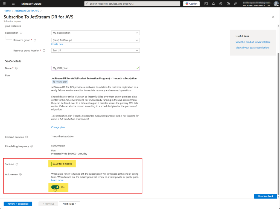Click the Next: Tags button
Image resolution: width=280 pixels, height=209 pixels.
pos(69,204)
